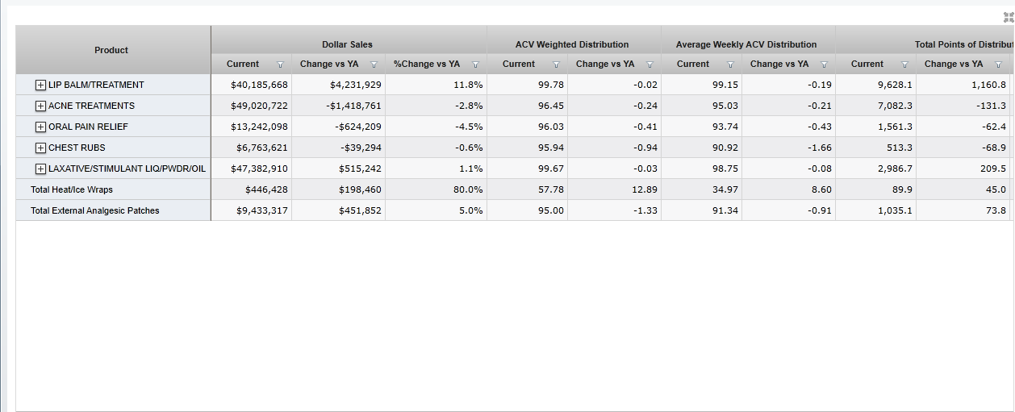This screenshot has width=1015, height=412.
Task: Select the ACV Weighted Distribution header
Action: [x=572, y=44]
